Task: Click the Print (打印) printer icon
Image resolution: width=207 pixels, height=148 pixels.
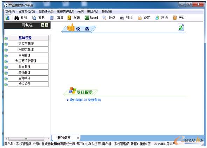Action: click(122, 18)
